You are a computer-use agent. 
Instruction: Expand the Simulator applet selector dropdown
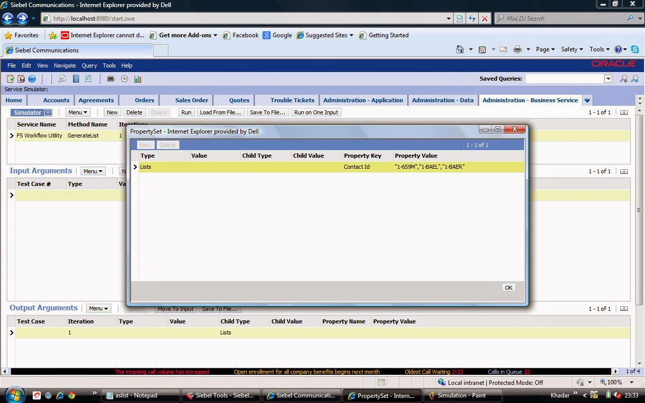click(48, 112)
